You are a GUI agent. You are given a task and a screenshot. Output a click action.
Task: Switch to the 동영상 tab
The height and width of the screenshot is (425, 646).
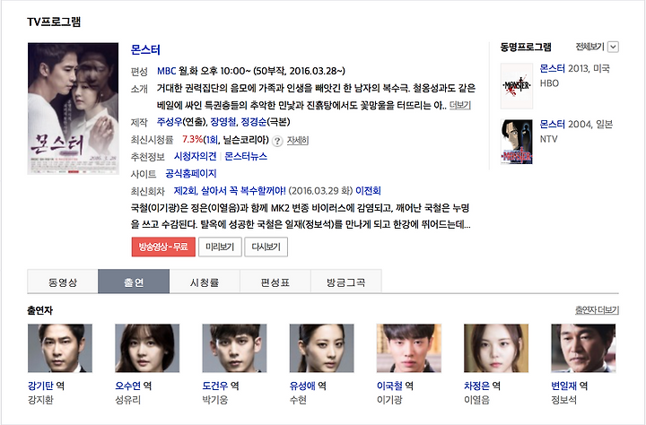(63, 282)
